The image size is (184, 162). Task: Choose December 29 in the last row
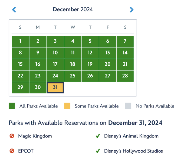point(20,88)
